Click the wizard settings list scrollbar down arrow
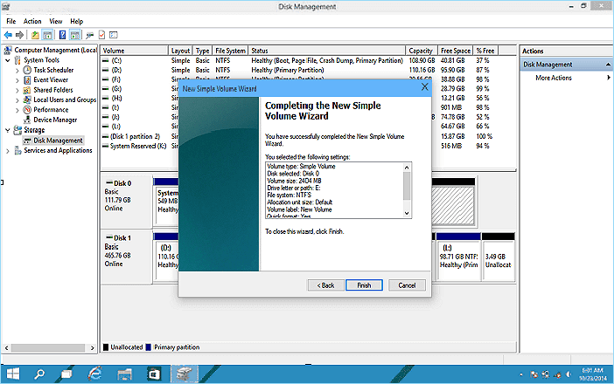 [407, 213]
